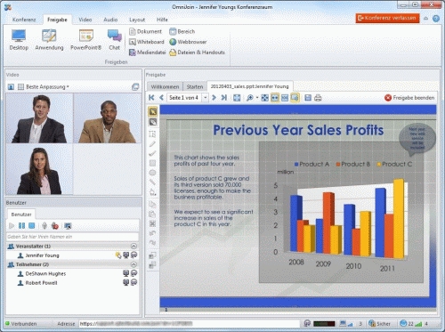
Task: Open the PowerPoint sharing icon
Action: [x=86, y=40]
